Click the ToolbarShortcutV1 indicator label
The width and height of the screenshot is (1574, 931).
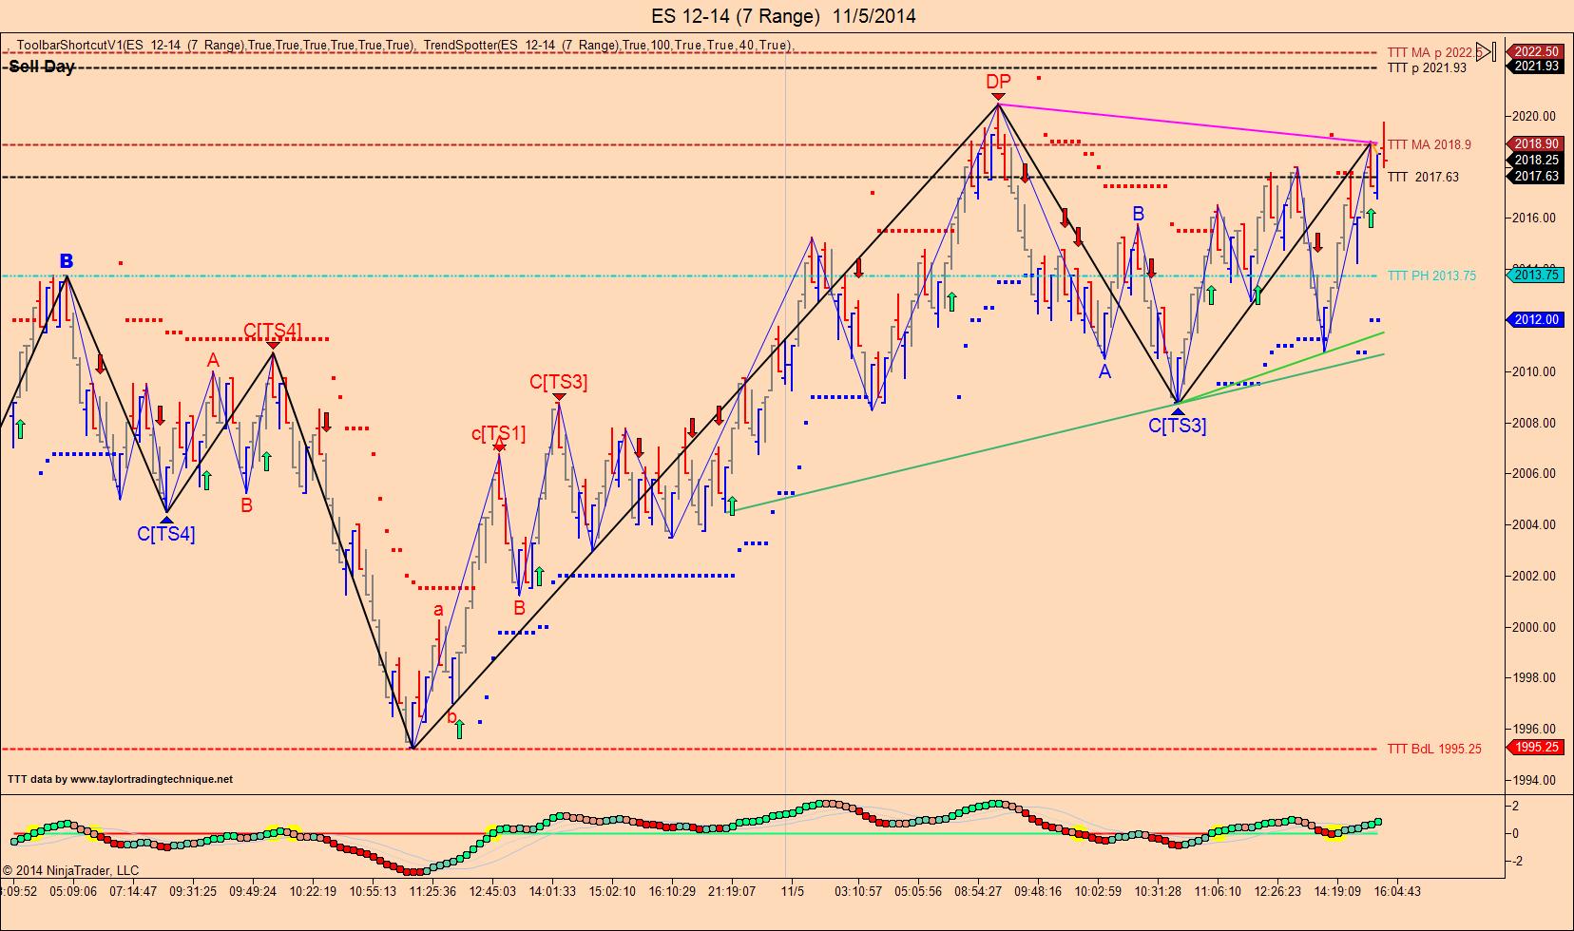click(217, 45)
